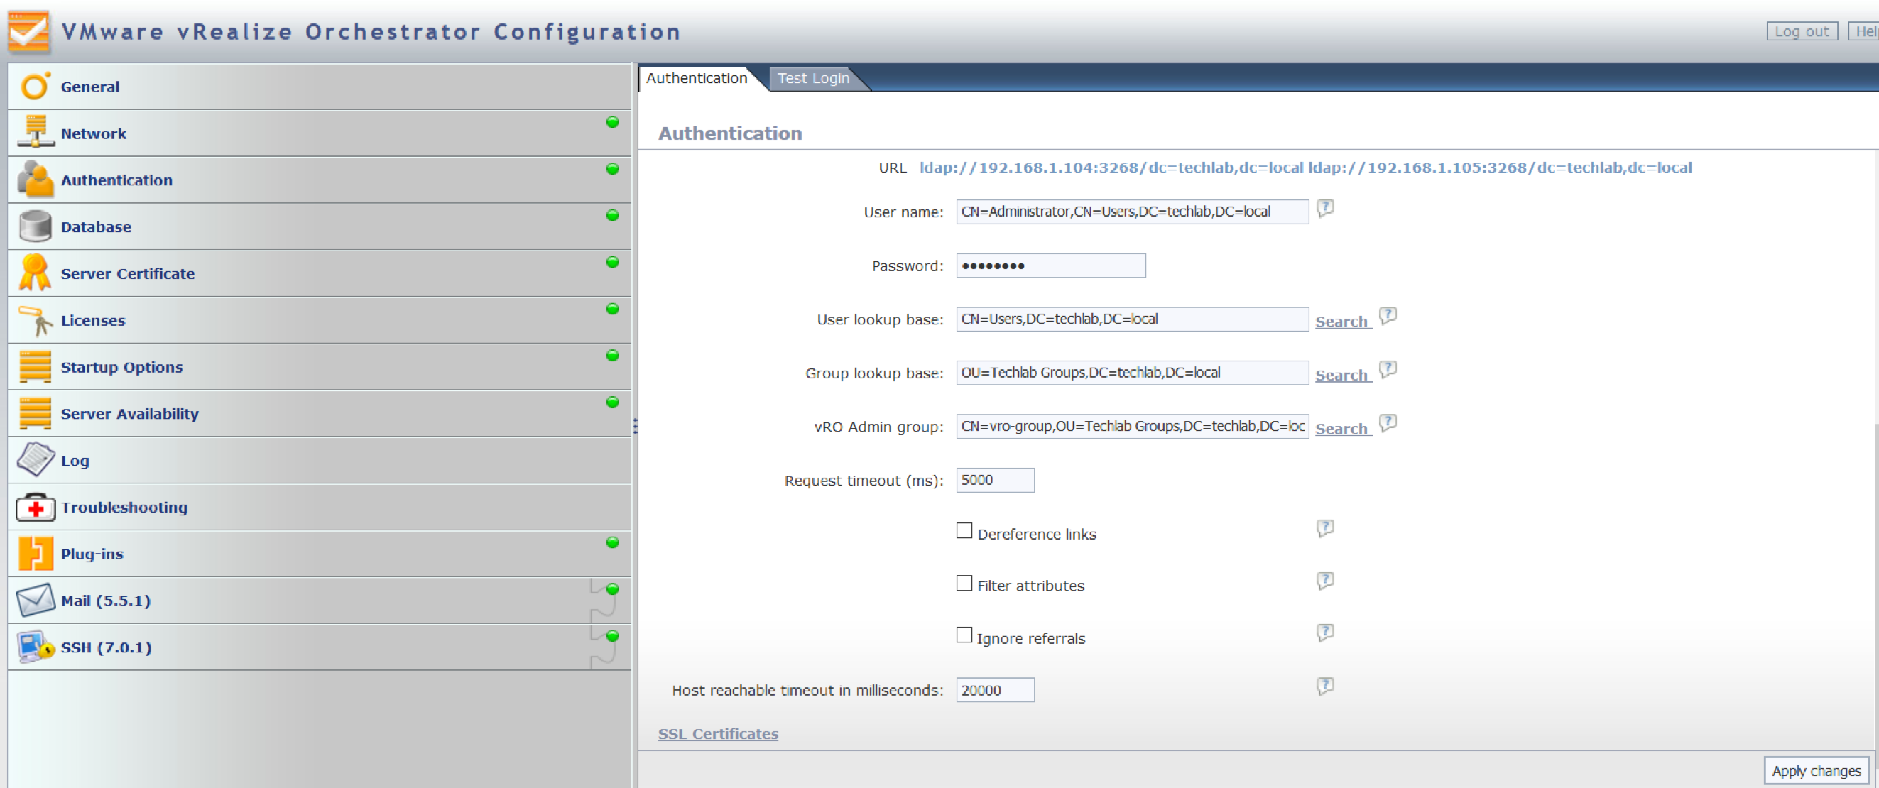This screenshot has height=788, width=1879.
Task: Open the Network section label
Action: click(93, 133)
